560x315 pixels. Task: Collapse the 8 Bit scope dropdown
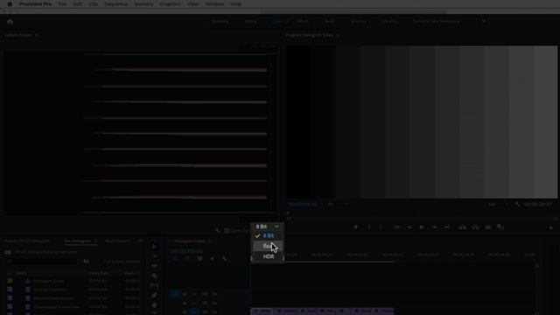tap(267, 227)
